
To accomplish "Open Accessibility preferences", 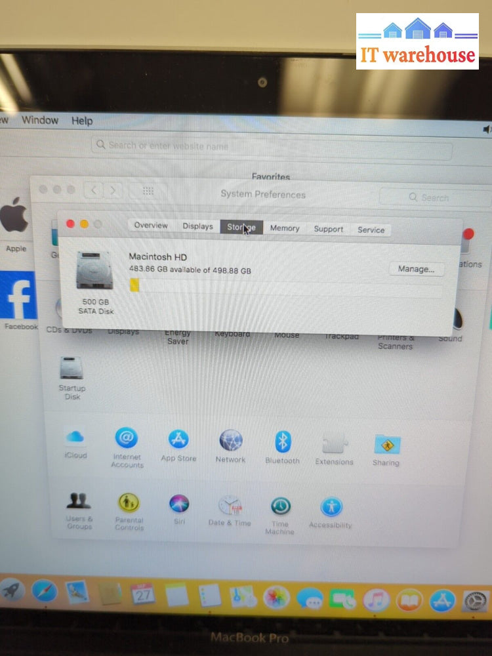I will [x=331, y=507].
